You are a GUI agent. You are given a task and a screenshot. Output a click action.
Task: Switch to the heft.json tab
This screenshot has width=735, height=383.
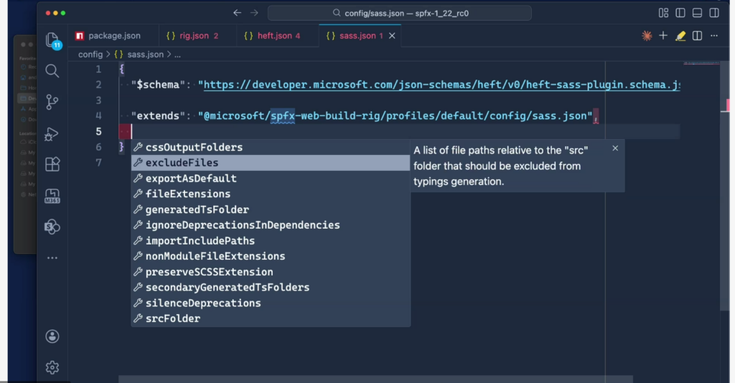pyautogui.click(x=273, y=36)
